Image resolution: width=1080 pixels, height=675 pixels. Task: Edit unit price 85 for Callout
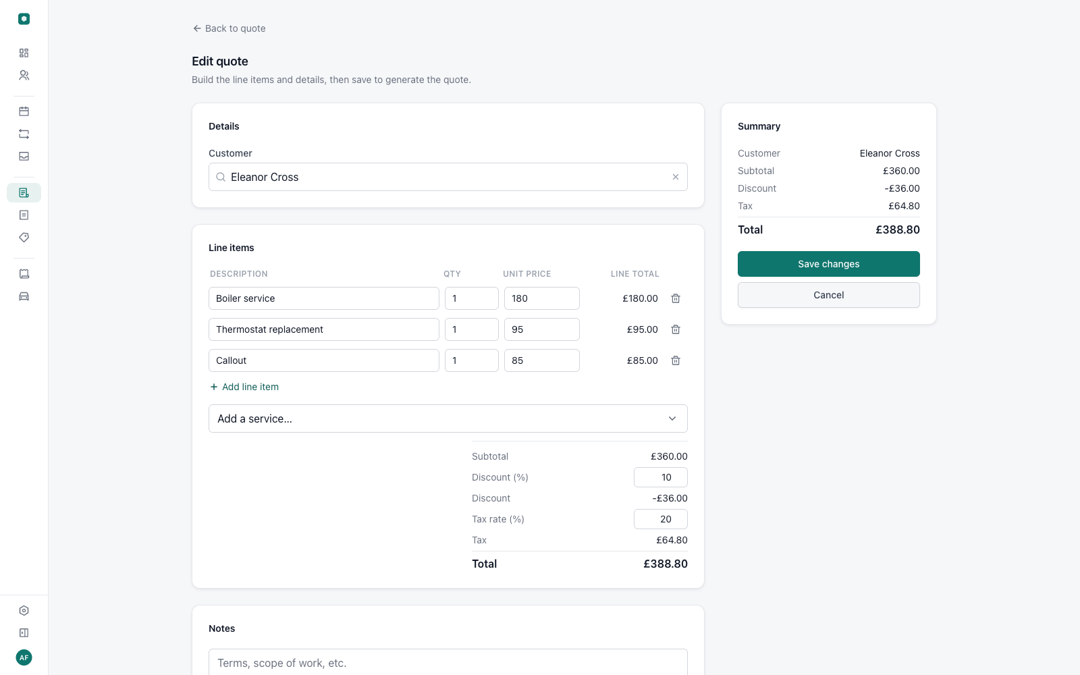click(x=542, y=360)
